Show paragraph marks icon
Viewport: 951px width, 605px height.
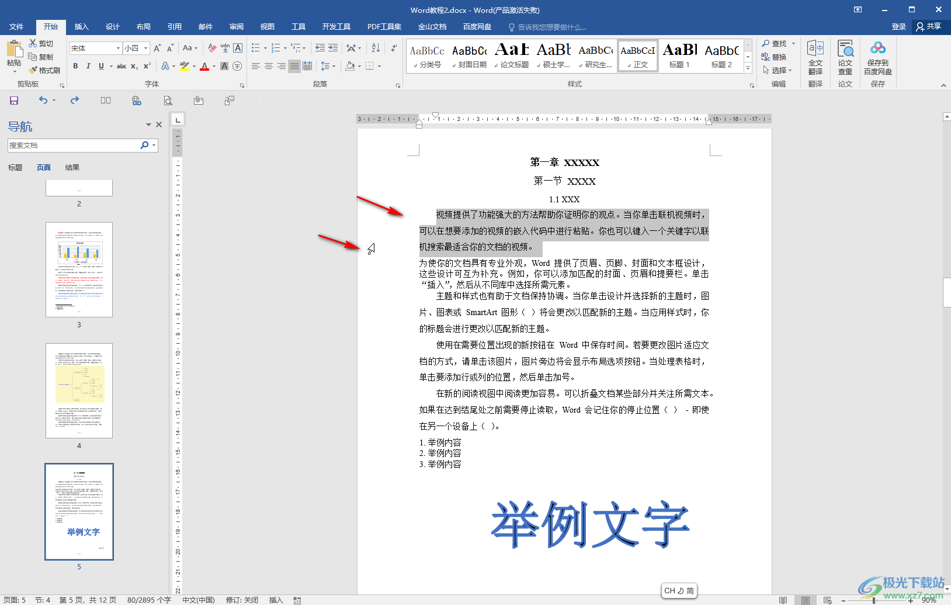click(394, 48)
